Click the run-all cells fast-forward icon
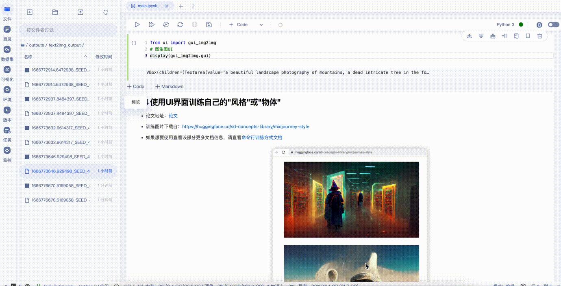The width and height of the screenshot is (561, 286). 151,24
